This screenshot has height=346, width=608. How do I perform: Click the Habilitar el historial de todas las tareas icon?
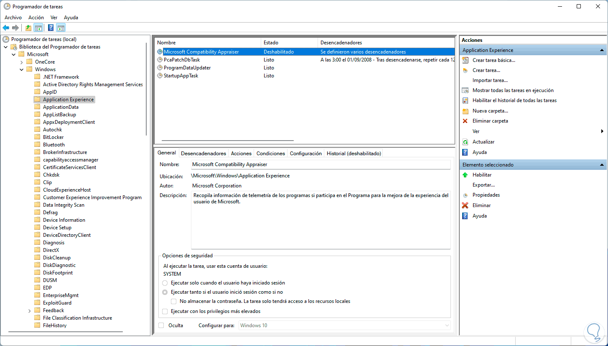point(465,100)
